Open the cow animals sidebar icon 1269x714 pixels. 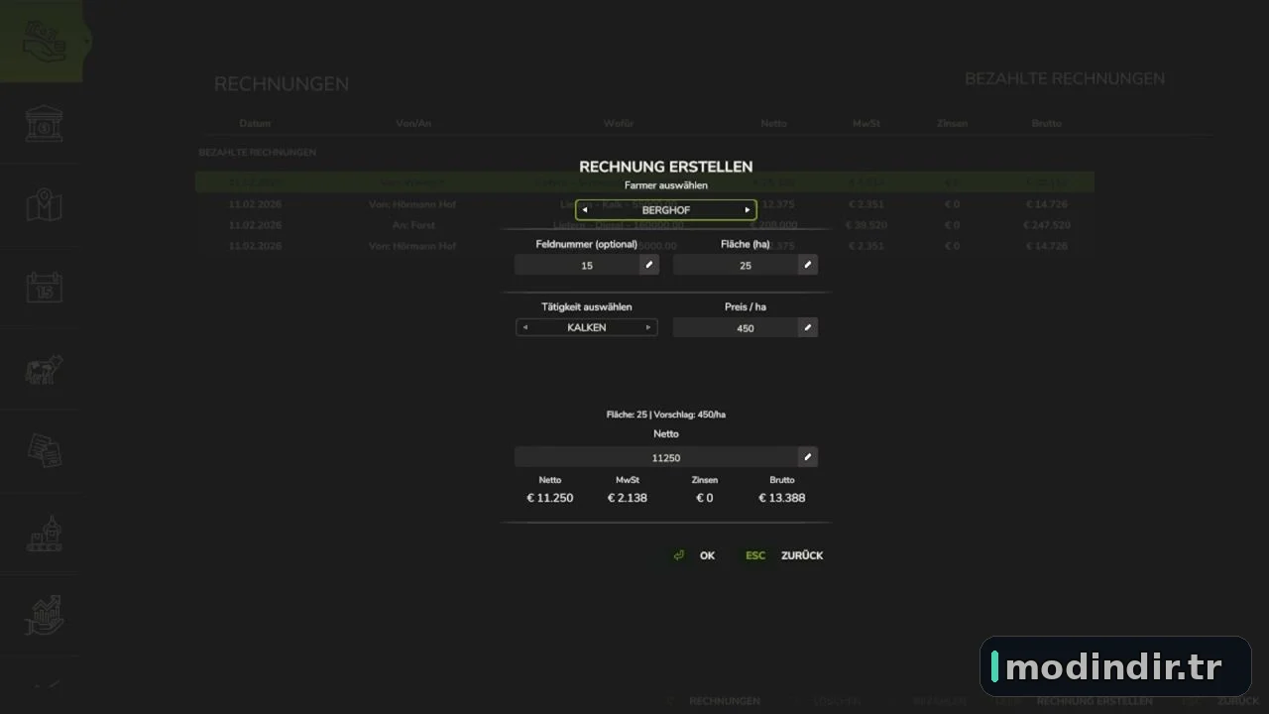tap(45, 370)
